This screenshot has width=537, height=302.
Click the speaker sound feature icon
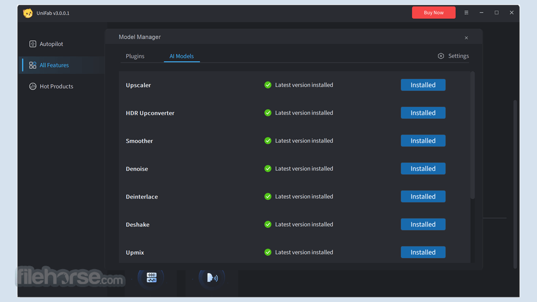pyautogui.click(x=212, y=277)
